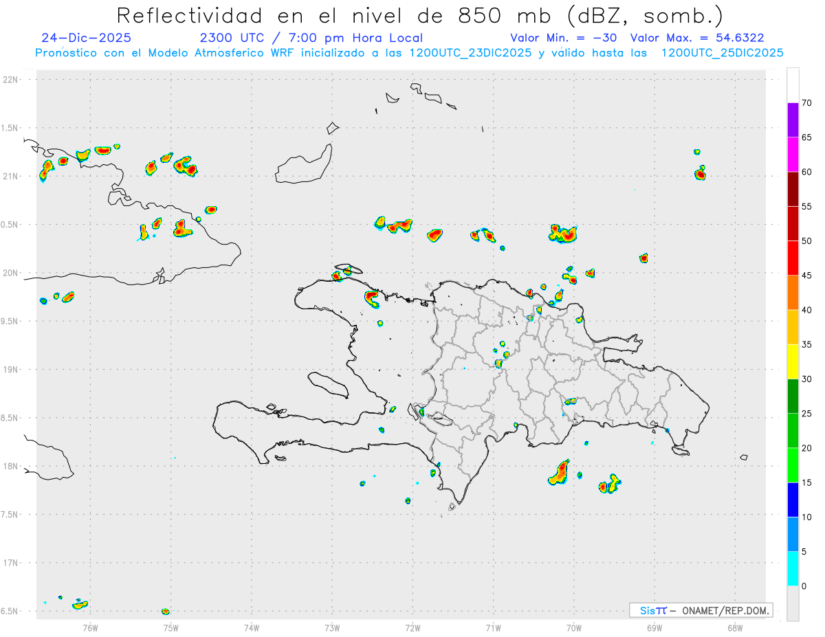Image resolution: width=825 pixels, height=637 pixels.
Task: Click the longitude axis label "71W"
Action: pyautogui.click(x=494, y=627)
